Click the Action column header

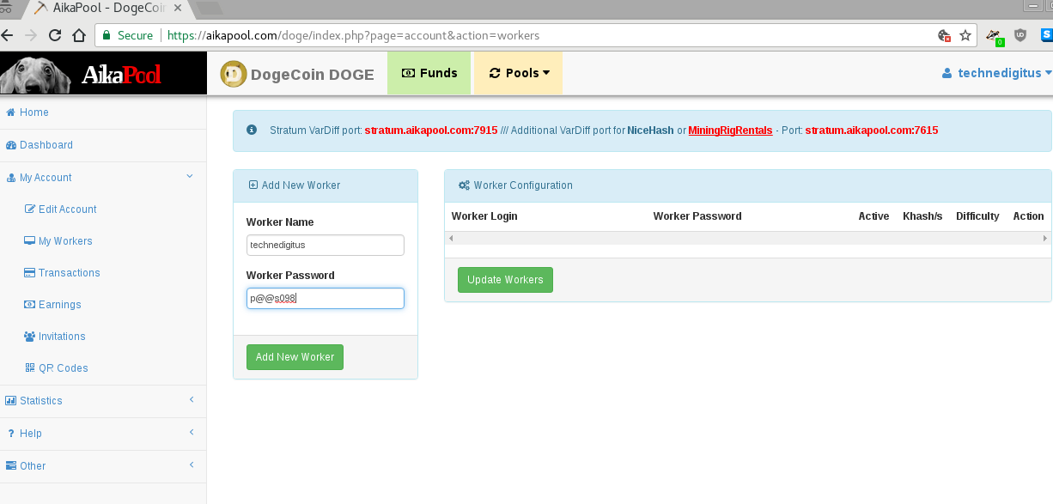(x=1028, y=216)
